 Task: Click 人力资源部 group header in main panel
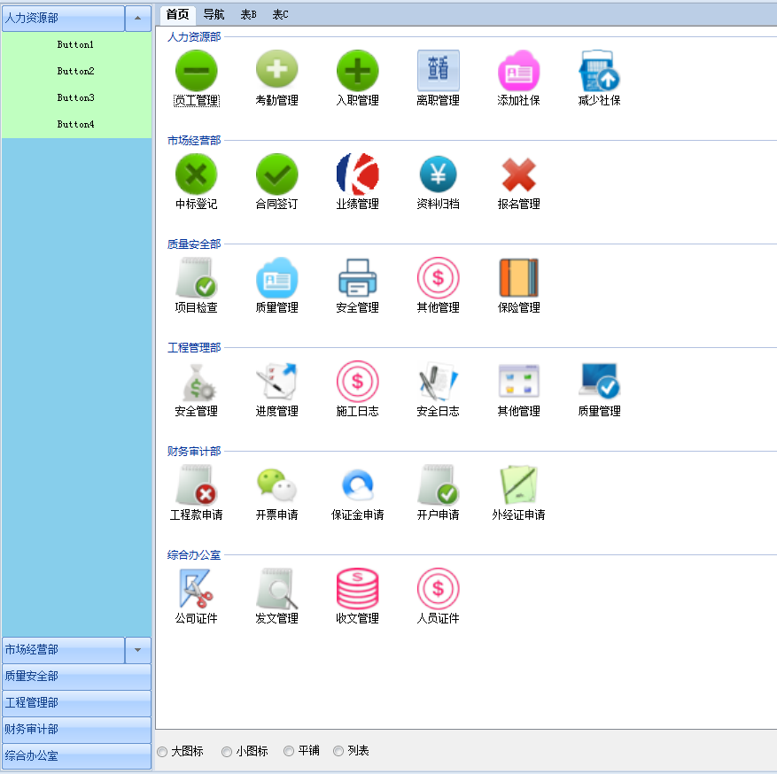point(194,37)
